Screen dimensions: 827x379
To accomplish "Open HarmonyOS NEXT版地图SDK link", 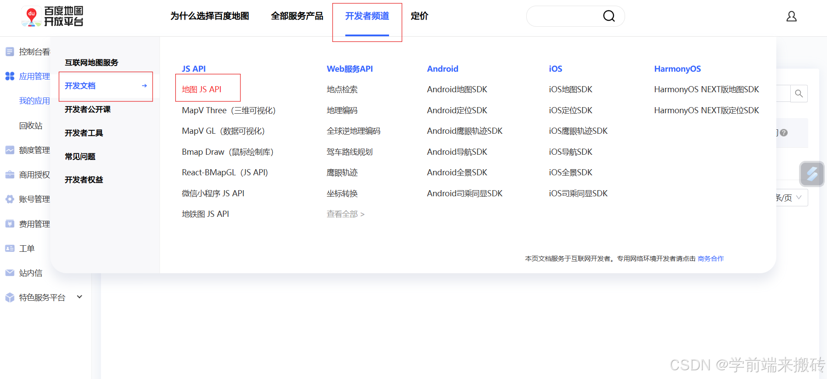I will (x=707, y=89).
